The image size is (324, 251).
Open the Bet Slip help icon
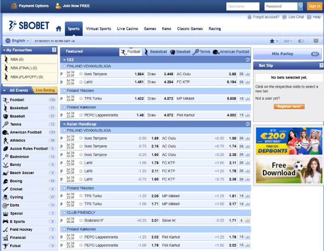point(321,65)
